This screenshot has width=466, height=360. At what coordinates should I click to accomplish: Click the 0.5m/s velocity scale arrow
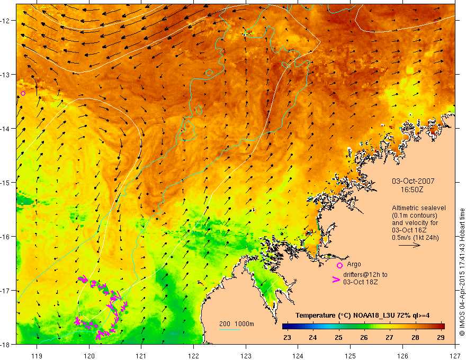(409, 245)
